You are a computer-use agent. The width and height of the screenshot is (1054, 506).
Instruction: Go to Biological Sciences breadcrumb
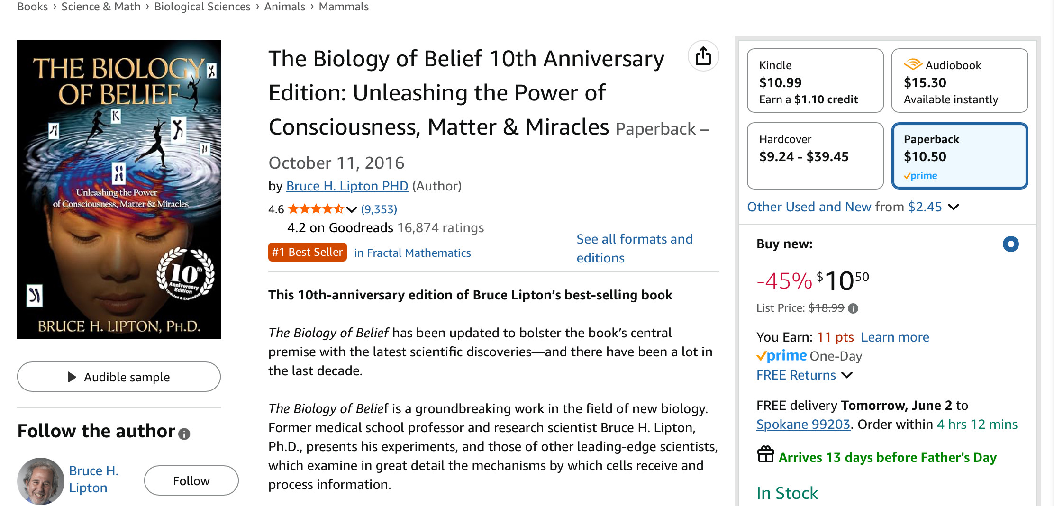point(202,7)
